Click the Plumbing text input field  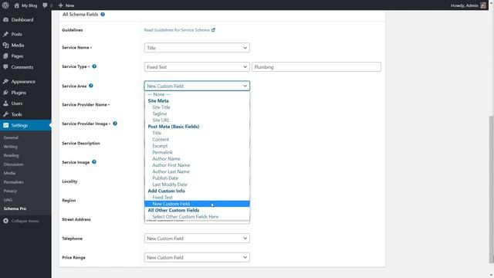(316, 67)
